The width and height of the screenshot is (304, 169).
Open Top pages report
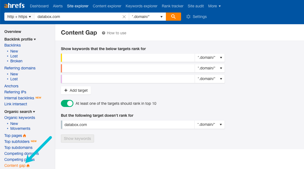pos(13,136)
